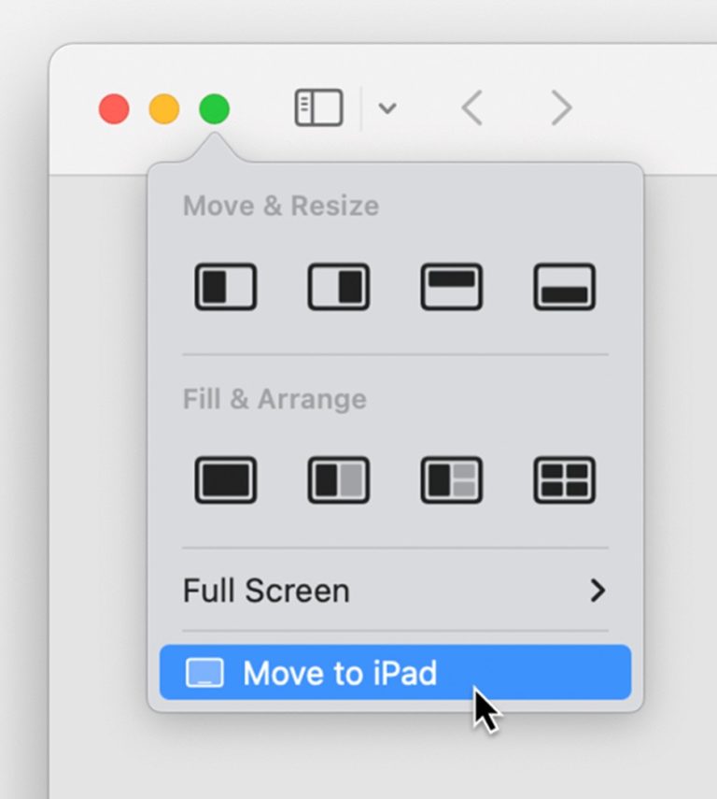This screenshot has width=717, height=799.
Task: Tile window to top half of screen
Action: click(451, 287)
